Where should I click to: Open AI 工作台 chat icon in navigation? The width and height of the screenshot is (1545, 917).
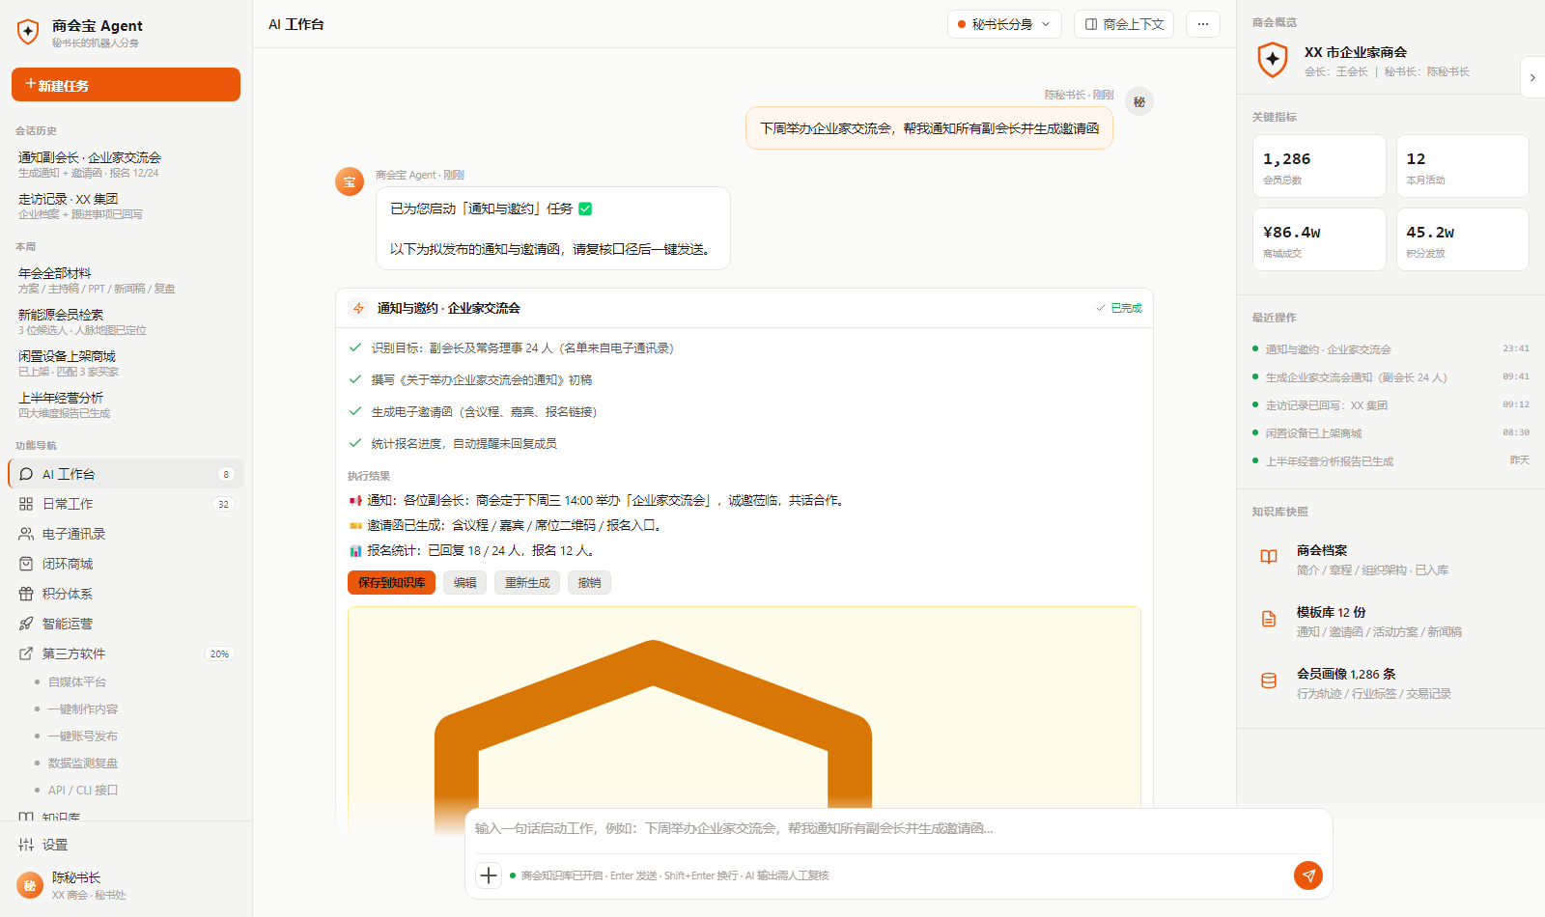tap(26, 474)
